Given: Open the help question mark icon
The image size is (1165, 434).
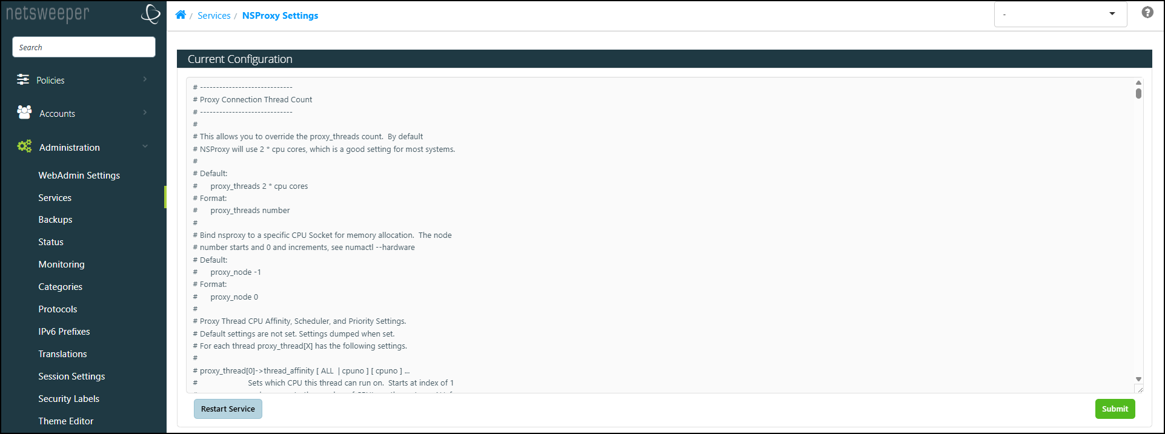Looking at the screenshot, I should click(x=1147, y=12).
